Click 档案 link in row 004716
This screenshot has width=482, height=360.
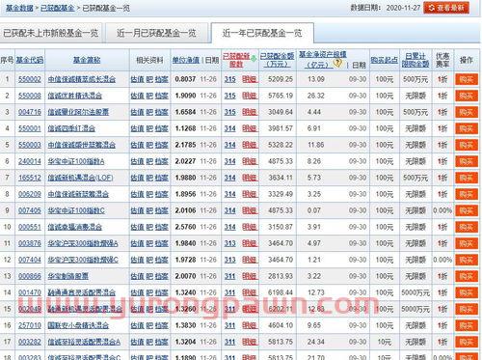coord(162,112)
